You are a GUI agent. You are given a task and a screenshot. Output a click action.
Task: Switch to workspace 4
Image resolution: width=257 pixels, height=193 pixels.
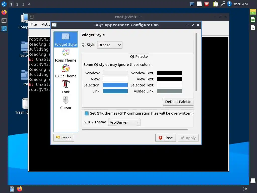pos(29,4)
